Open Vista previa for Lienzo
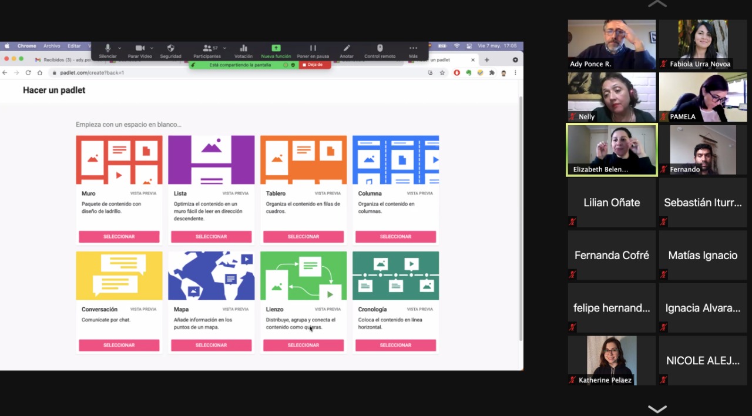Image resolution: width=752 pixels, height=416 pixels. pos(328,309)
